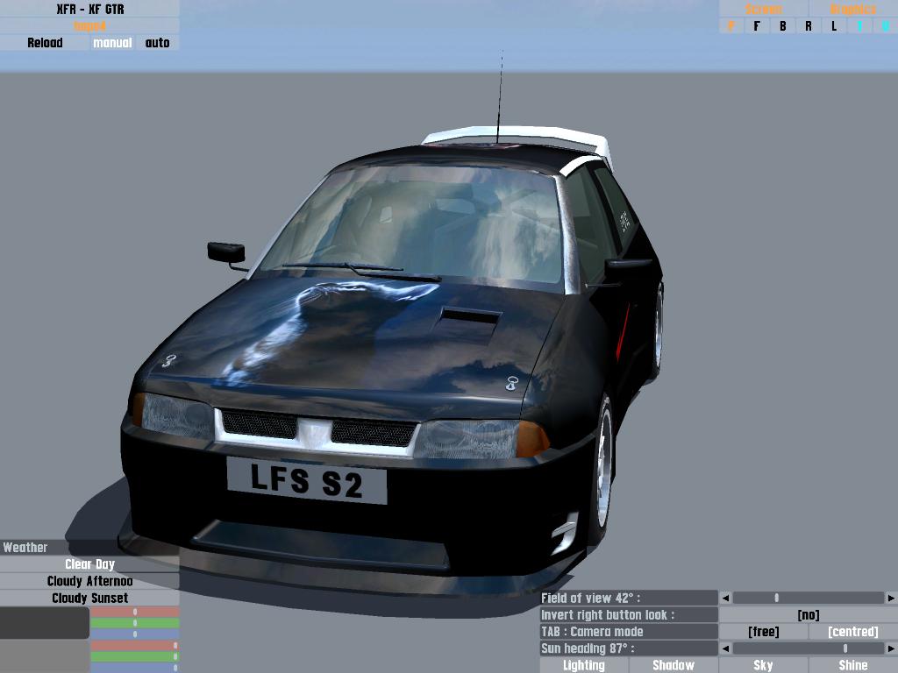The image size is (898, 673).
Task: Adjust blue slider of dark swatch
Action: point(135,634)
